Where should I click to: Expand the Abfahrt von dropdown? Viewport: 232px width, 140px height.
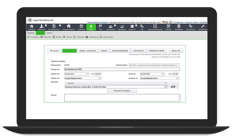(100, 78)
